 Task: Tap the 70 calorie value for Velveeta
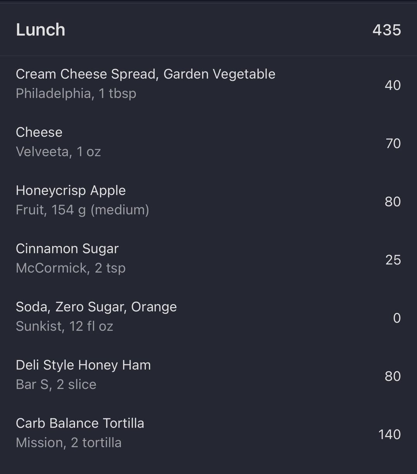tap(393, 143)
